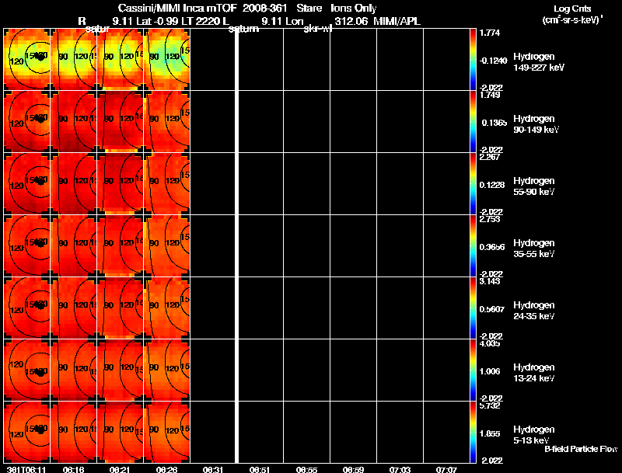Click the Hydrogen 55-90 keV color bar
This screenshot has height=473, width=622.
pyautogui.click(x=475, y=183)
